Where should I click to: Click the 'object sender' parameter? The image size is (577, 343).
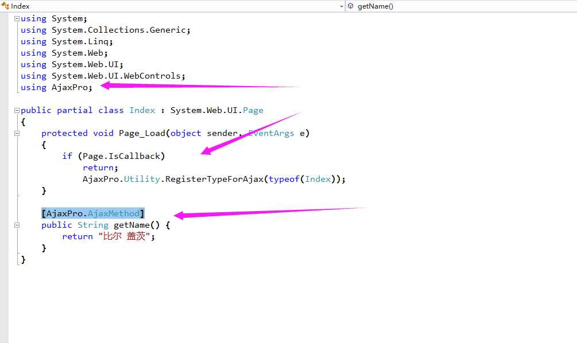pos(204,133)
